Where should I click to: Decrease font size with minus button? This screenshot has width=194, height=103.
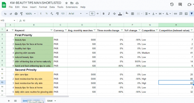coord(87,14)
